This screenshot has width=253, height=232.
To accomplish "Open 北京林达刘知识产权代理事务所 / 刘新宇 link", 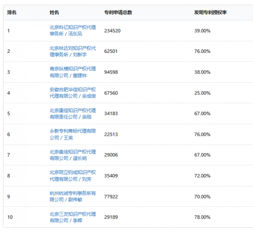I will (x=72, y=51).
